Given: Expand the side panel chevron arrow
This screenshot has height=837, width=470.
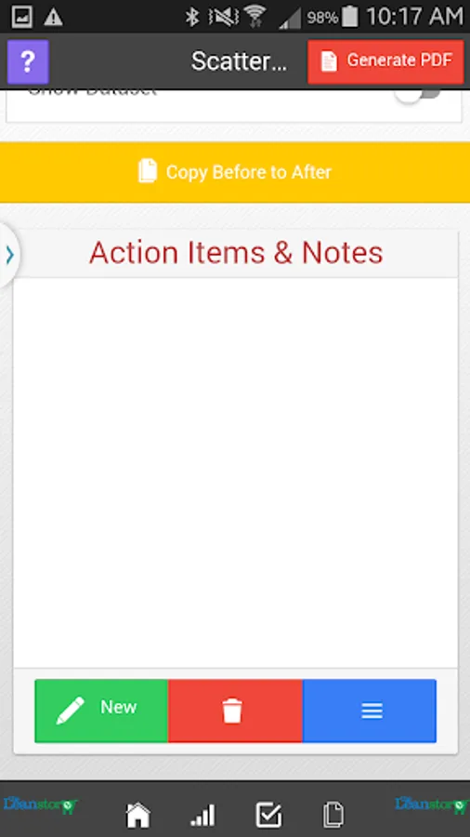Looking at the screenshot, I should point(9,256).
